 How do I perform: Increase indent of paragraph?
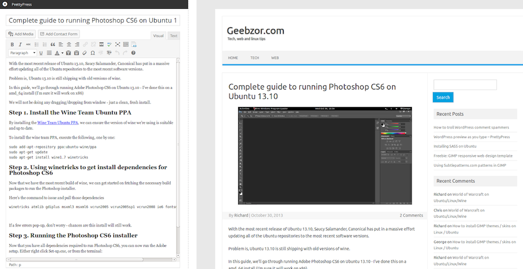pos(109,53)
